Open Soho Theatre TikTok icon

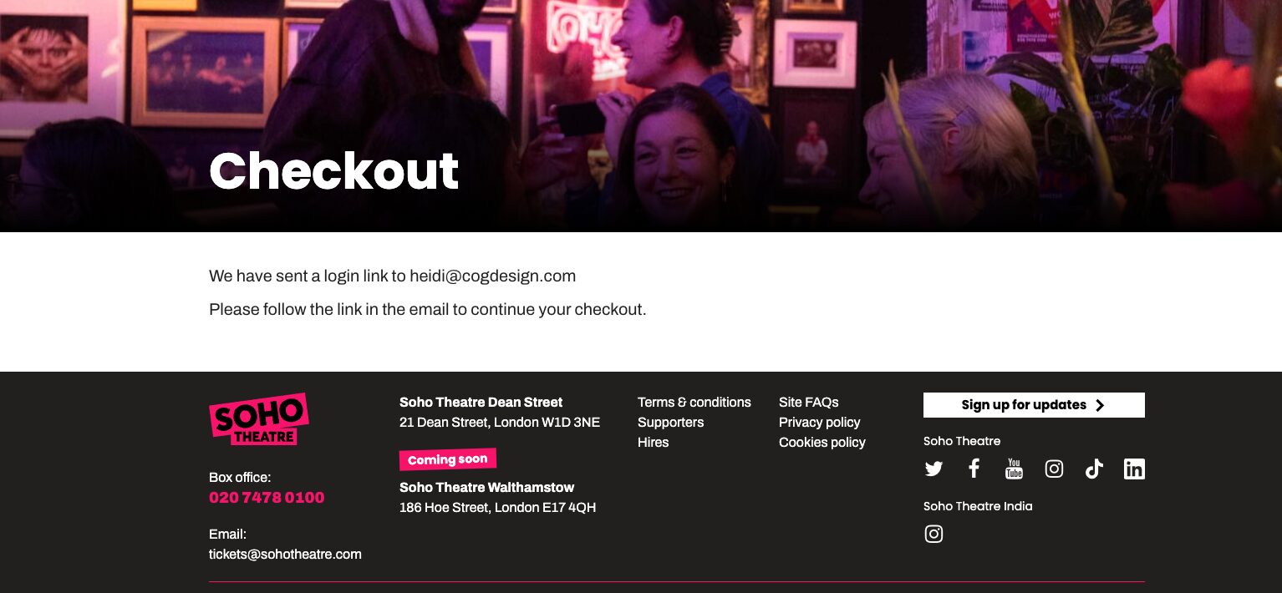(x=1094, y=469)
